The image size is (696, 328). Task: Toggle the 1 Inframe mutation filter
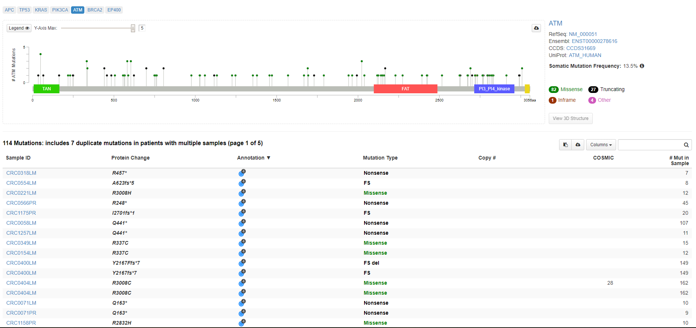pyautogui.click(x=562, y=100)
